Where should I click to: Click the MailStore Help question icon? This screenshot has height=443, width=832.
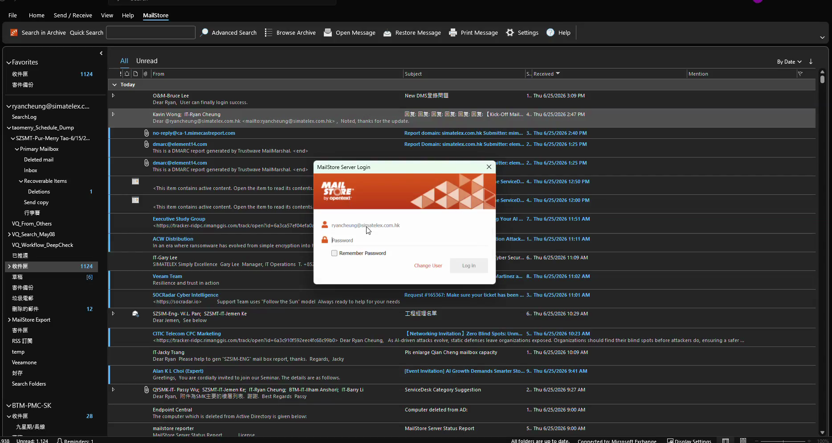pos(551,32)
